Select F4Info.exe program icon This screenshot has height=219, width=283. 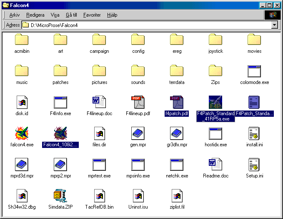click(x=60, y=102)
